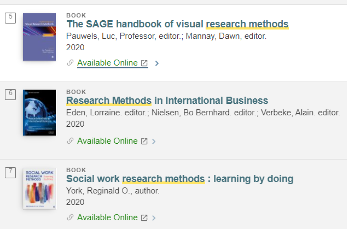Viewport: 347px width, 229px height.
Task: Click the external-link icon for Research Methods in International Business
Action: coord(144,141)
